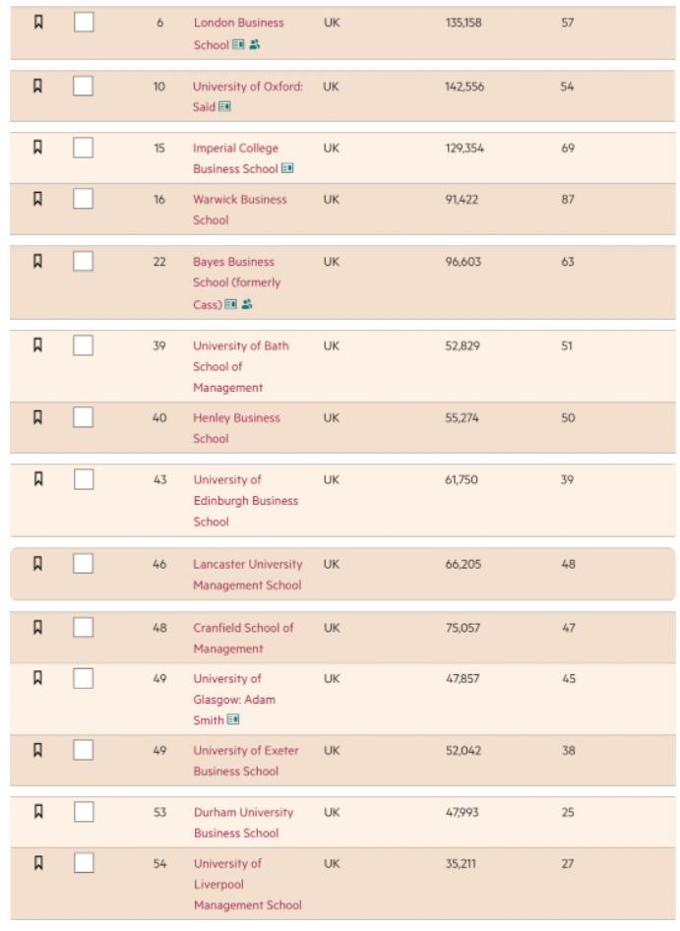
Task: Open the University of Bath School of Management link
Action: coord(240,366)
